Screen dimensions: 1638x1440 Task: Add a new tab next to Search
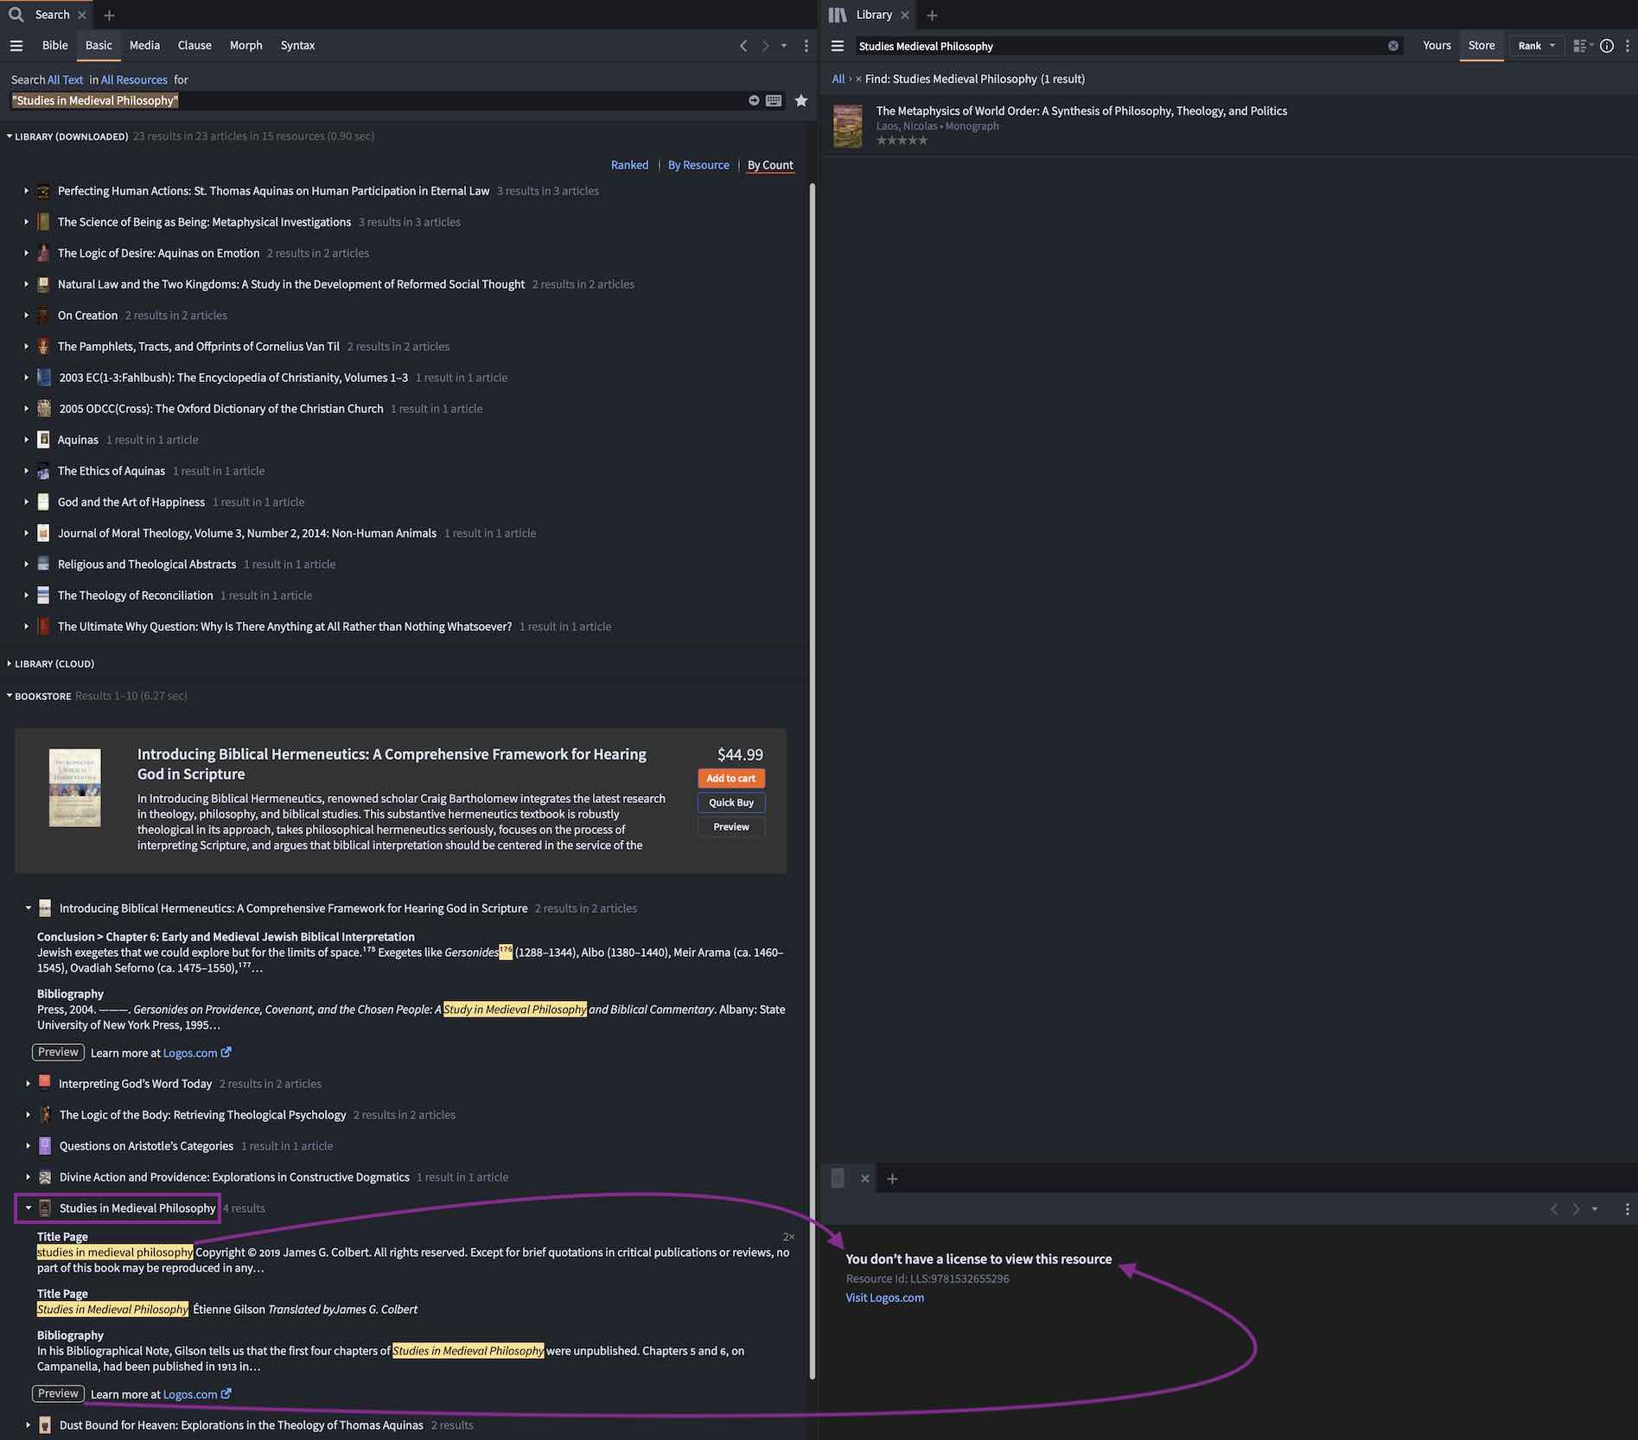tap(109, 16)
